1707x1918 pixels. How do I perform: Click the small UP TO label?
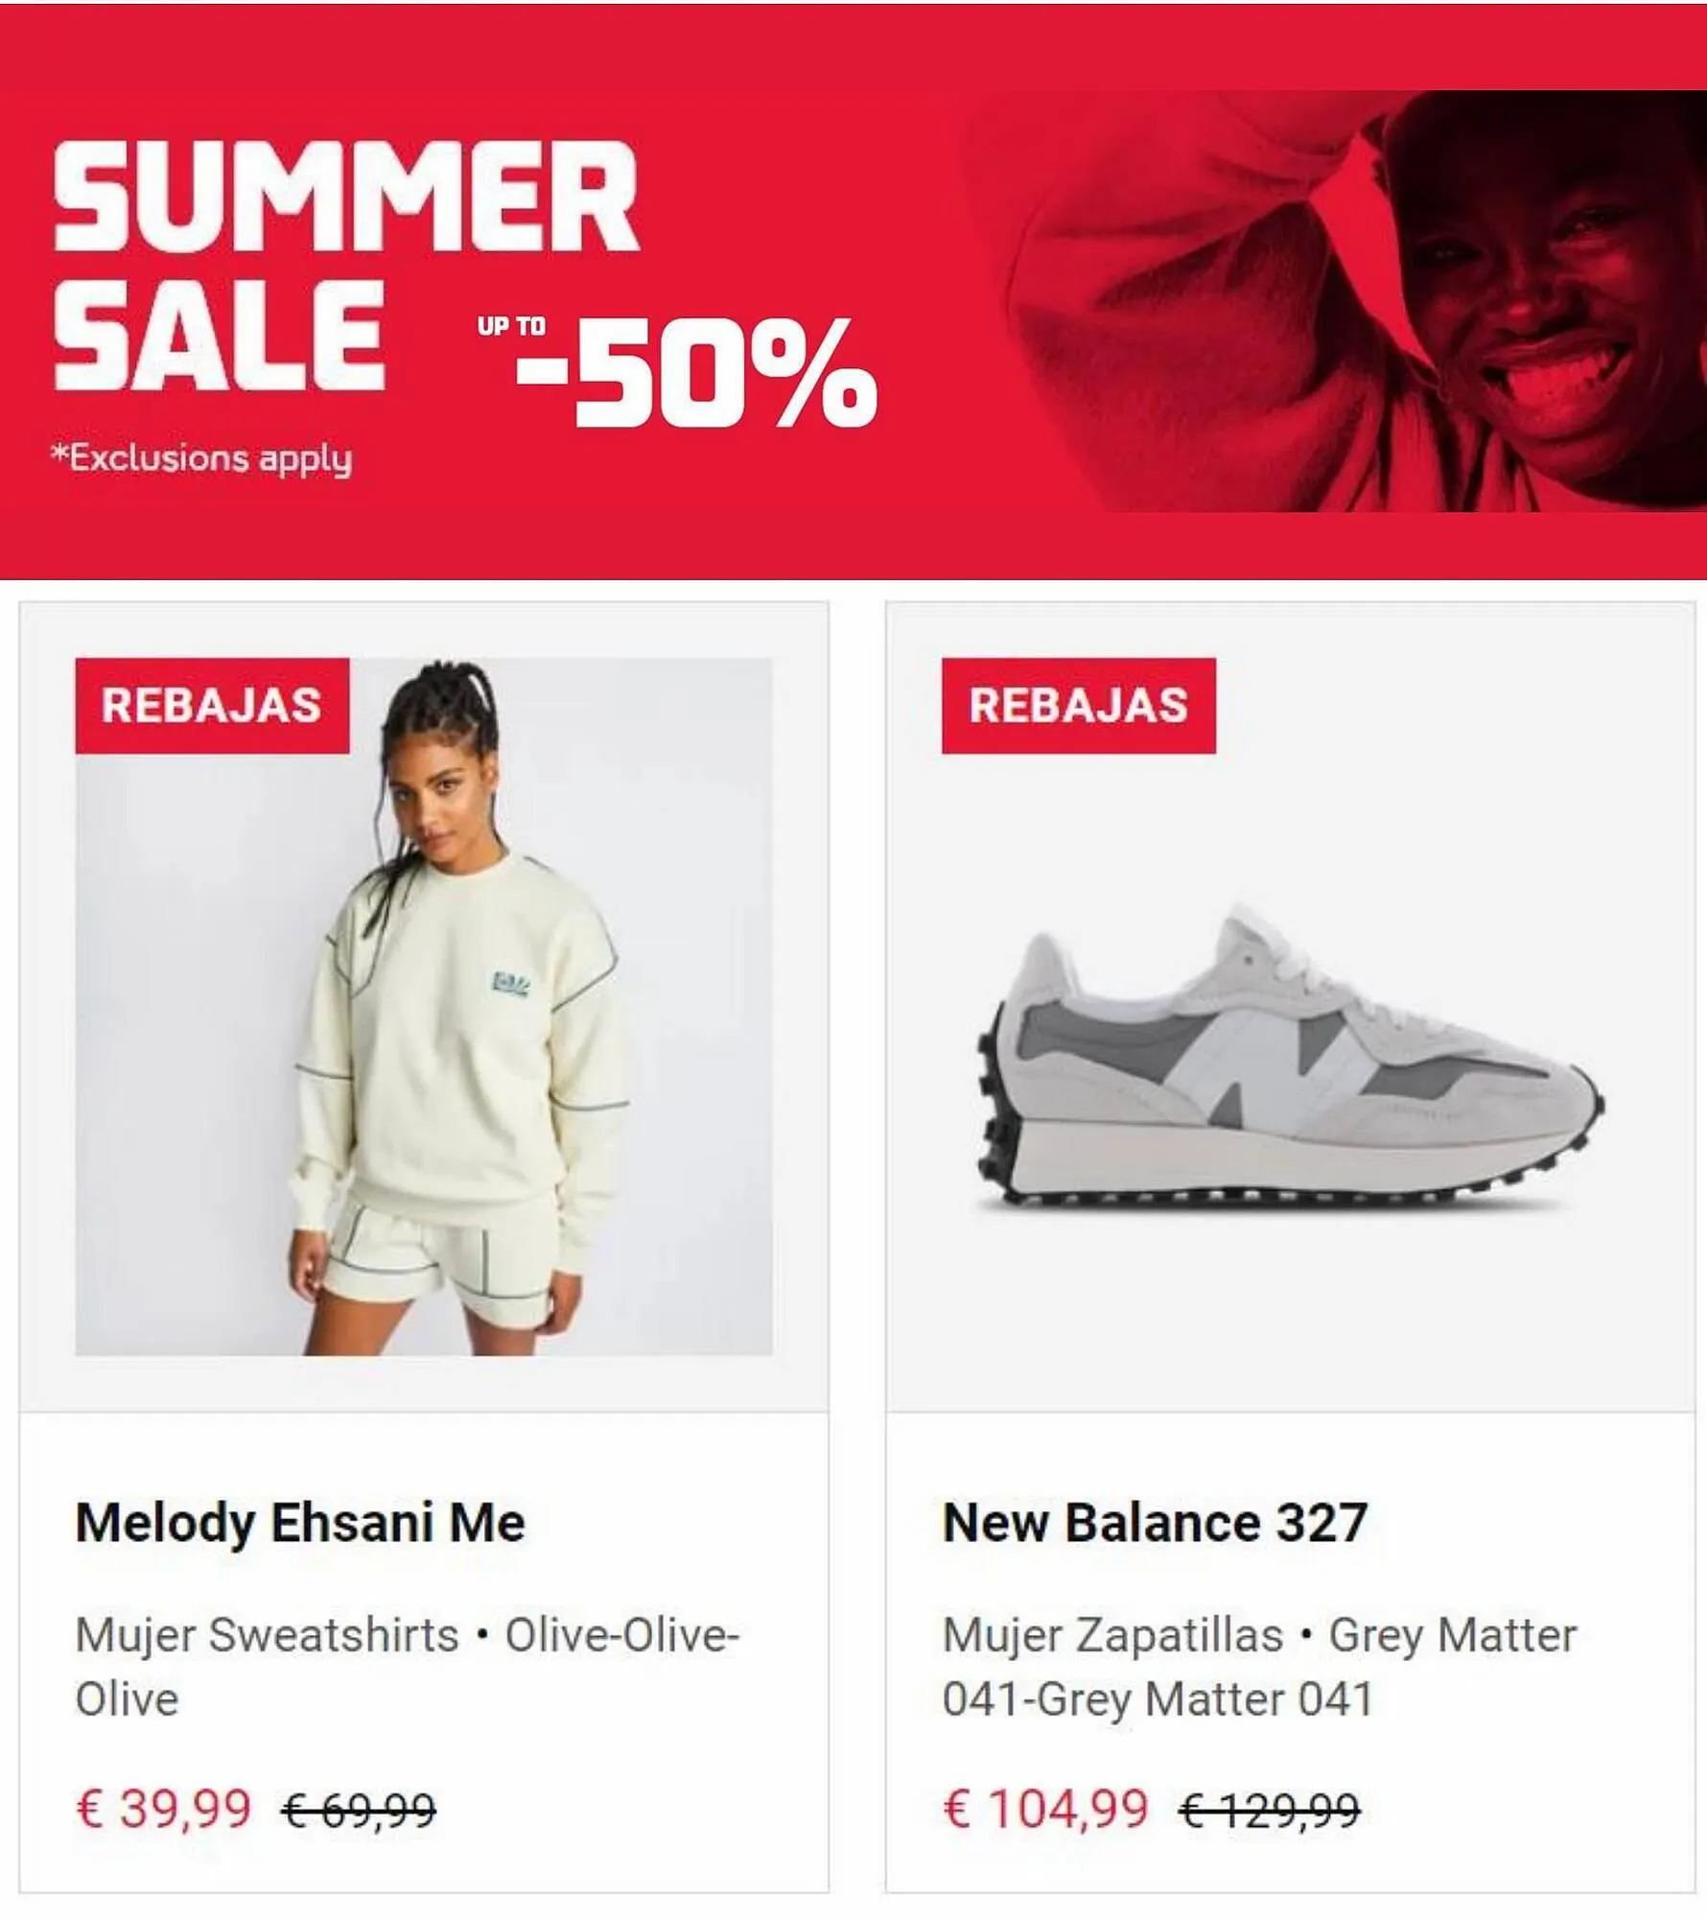click(x=511, y=327)
